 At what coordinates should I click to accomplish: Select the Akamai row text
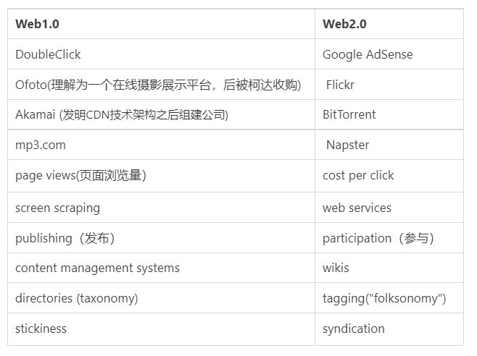(122, 114)
